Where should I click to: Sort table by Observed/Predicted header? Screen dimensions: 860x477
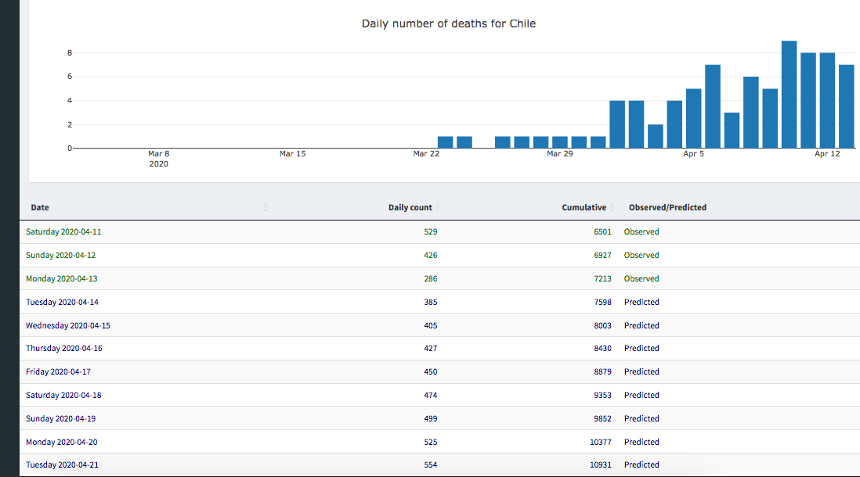click(x=667, y=207)
